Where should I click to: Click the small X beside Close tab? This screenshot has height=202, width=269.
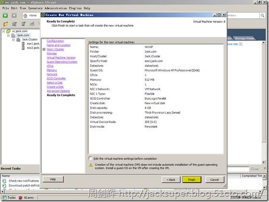coord(241,44)
